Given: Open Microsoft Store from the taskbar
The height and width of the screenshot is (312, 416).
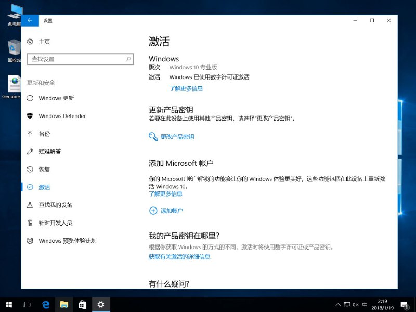Looking at the screenshot, I should [82, 304].
